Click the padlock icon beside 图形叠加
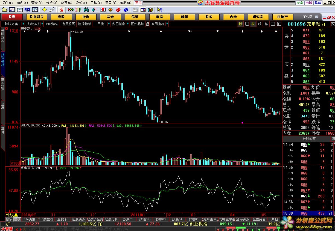This screenshot has width=335, height=231. pyautogui.click(x=147, y=24)
